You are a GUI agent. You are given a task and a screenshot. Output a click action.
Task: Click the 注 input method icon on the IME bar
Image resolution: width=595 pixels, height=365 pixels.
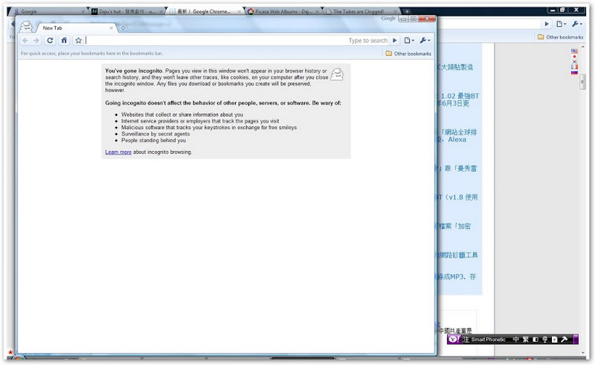[466, 340]
